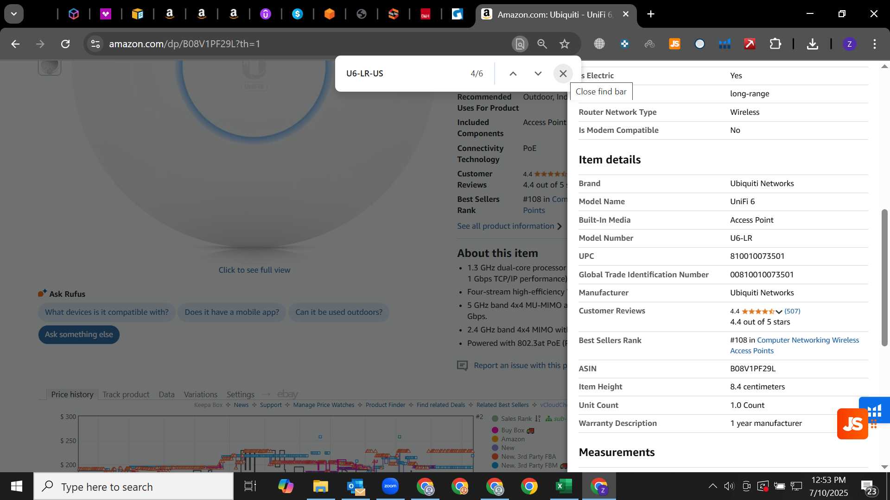Viewport: 890px width, 500px height.
Task: Open the gray cloud extension icon
Action: [x=649, y=44]
